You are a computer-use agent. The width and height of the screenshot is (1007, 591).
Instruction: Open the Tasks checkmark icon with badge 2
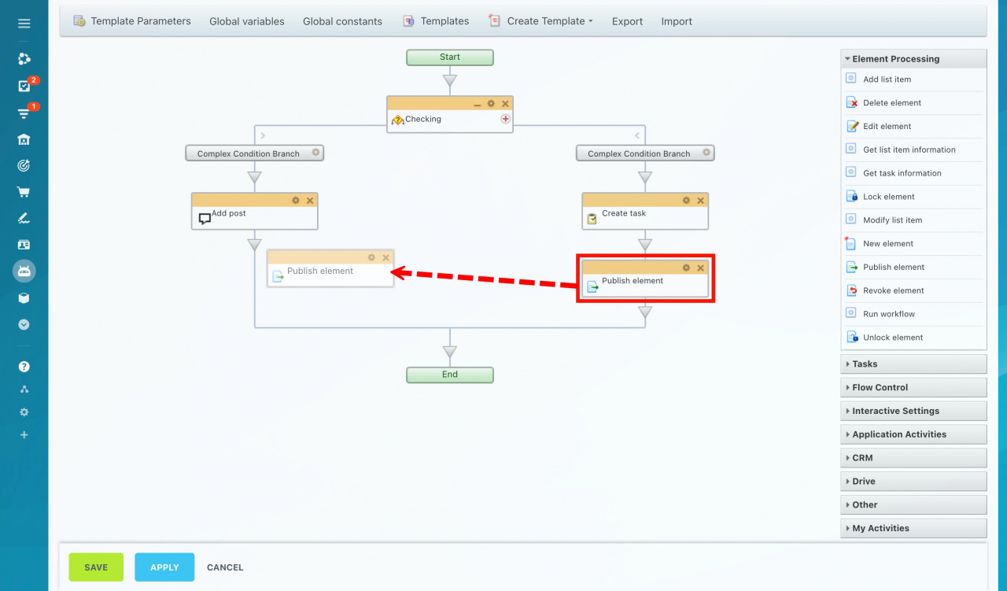[x=24, y=86]
